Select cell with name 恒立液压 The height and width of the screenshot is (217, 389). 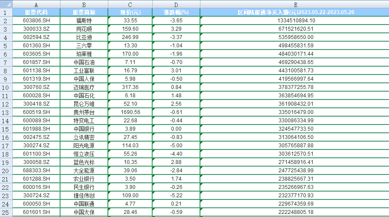pos(84,154)
